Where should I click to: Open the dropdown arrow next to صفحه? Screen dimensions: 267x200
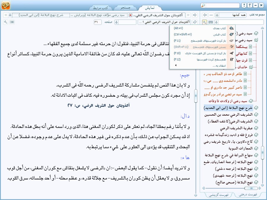pyautogui.click(x=116, y=22)
